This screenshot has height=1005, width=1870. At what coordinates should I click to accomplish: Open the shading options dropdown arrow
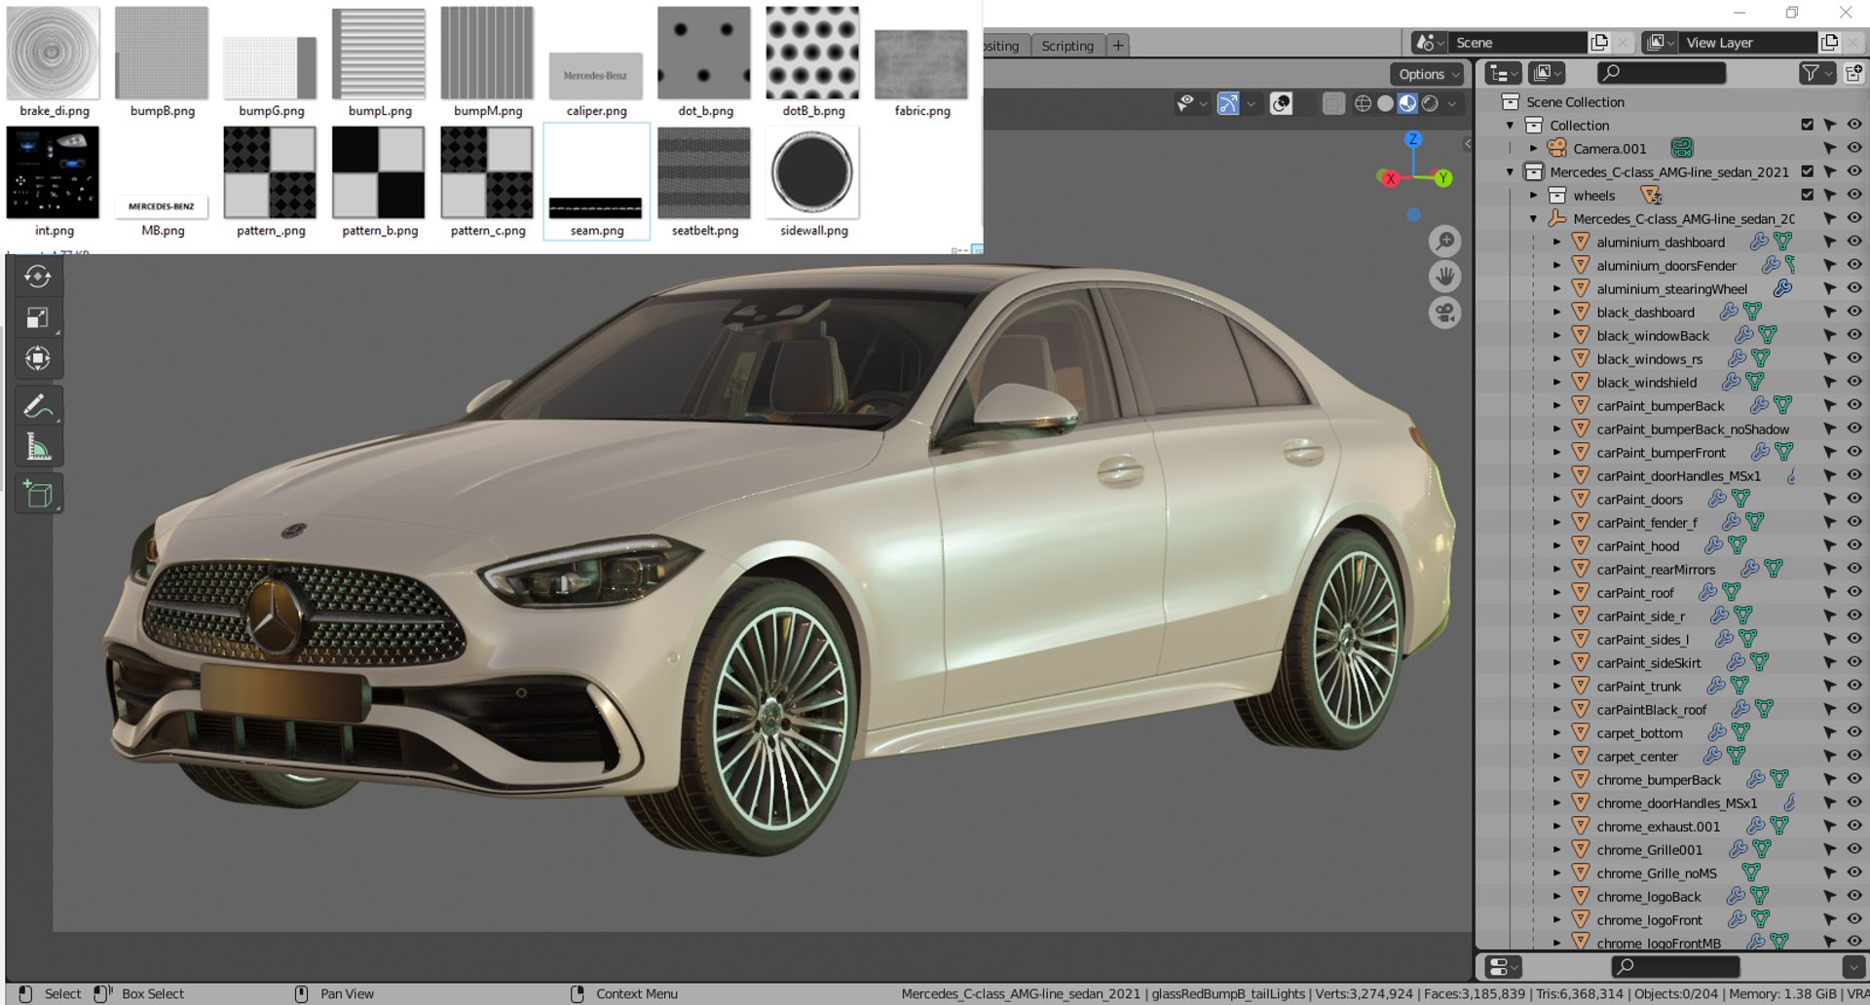[x=1452, y=103]
